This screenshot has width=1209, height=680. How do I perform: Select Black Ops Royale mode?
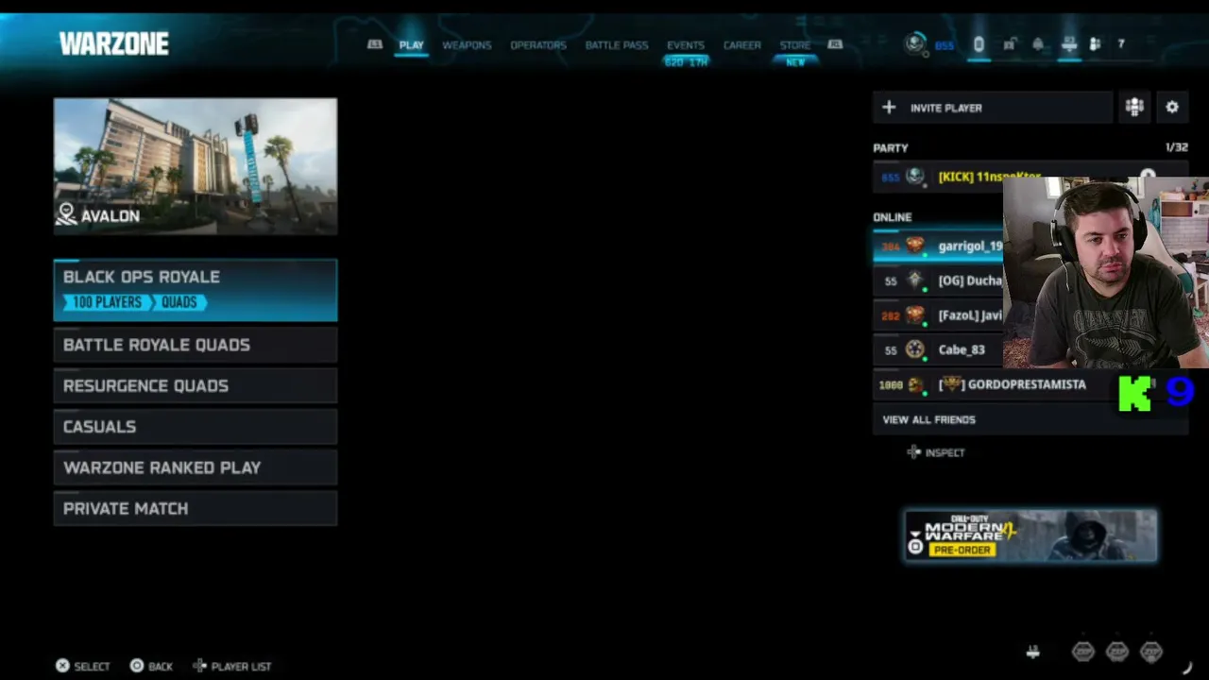pos(196,290)
